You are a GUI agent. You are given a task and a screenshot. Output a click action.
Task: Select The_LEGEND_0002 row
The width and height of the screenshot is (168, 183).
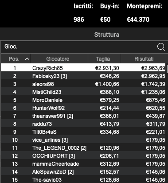point(83,148)
